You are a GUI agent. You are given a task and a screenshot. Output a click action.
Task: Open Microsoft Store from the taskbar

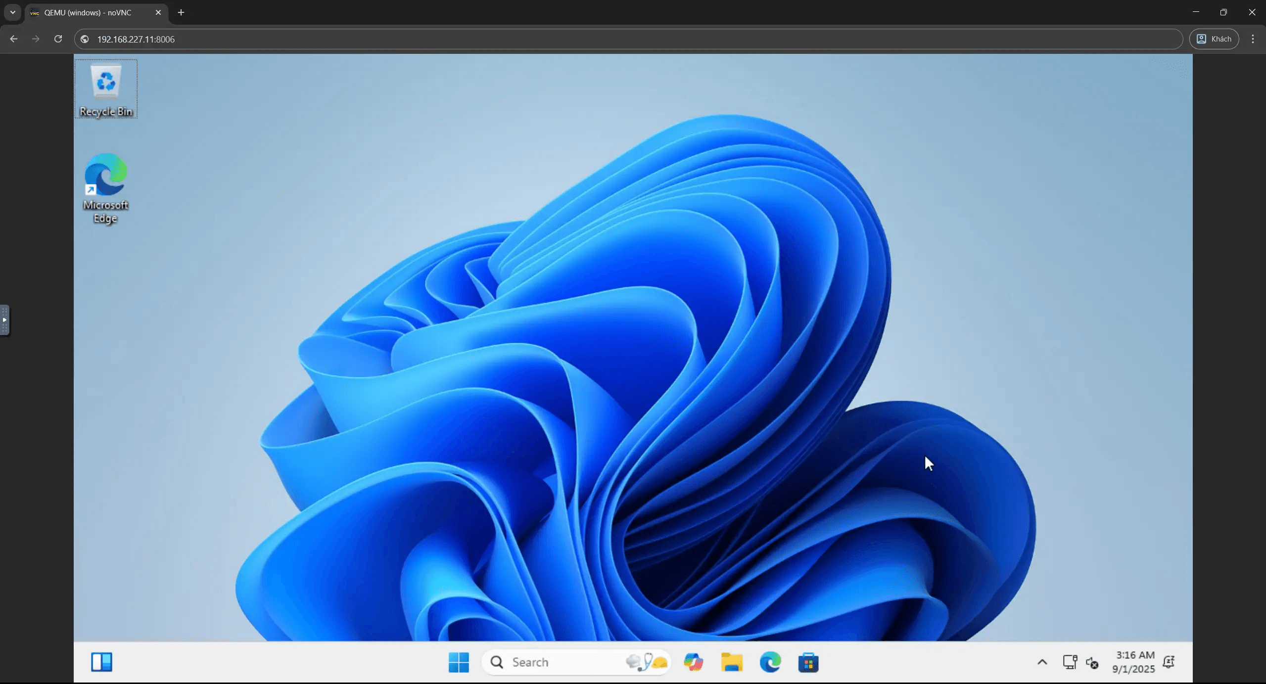[x=808, y=662]
